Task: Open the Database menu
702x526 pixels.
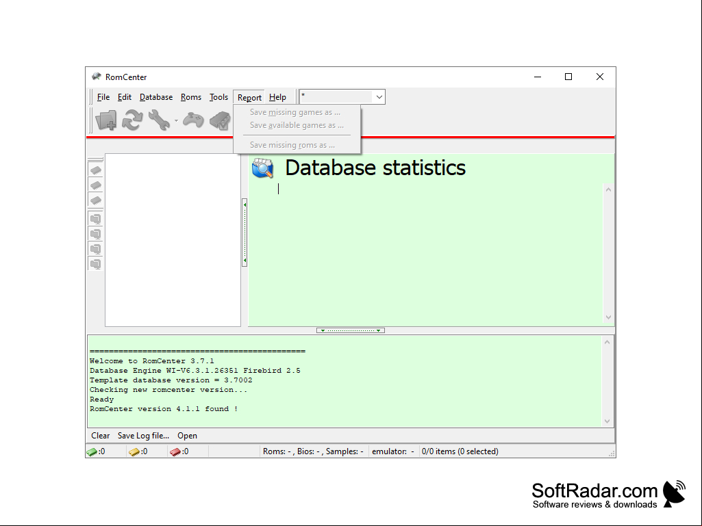Action: [156, 97]
